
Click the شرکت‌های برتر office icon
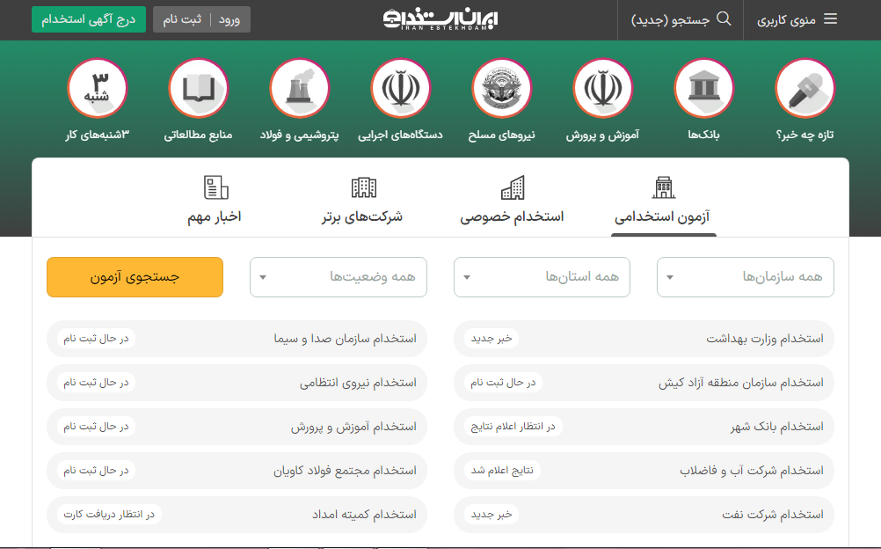(x=363, y=187)
